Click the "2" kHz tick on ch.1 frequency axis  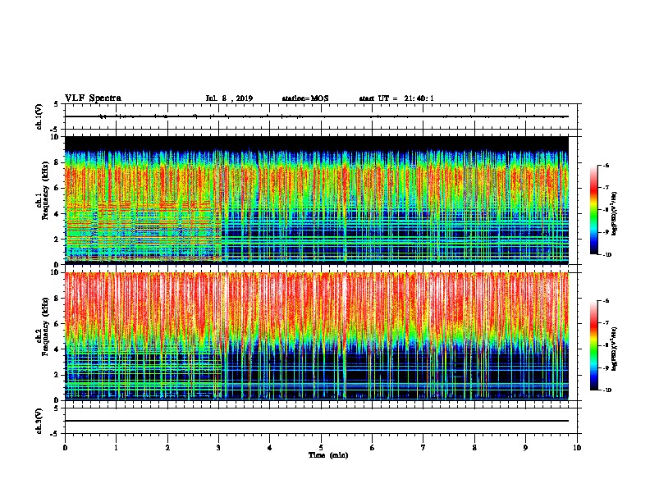click(x=57, y=239)
